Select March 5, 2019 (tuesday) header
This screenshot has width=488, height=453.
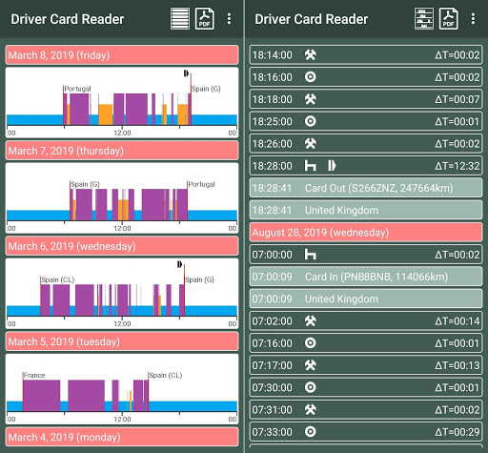tap(122, 341)
